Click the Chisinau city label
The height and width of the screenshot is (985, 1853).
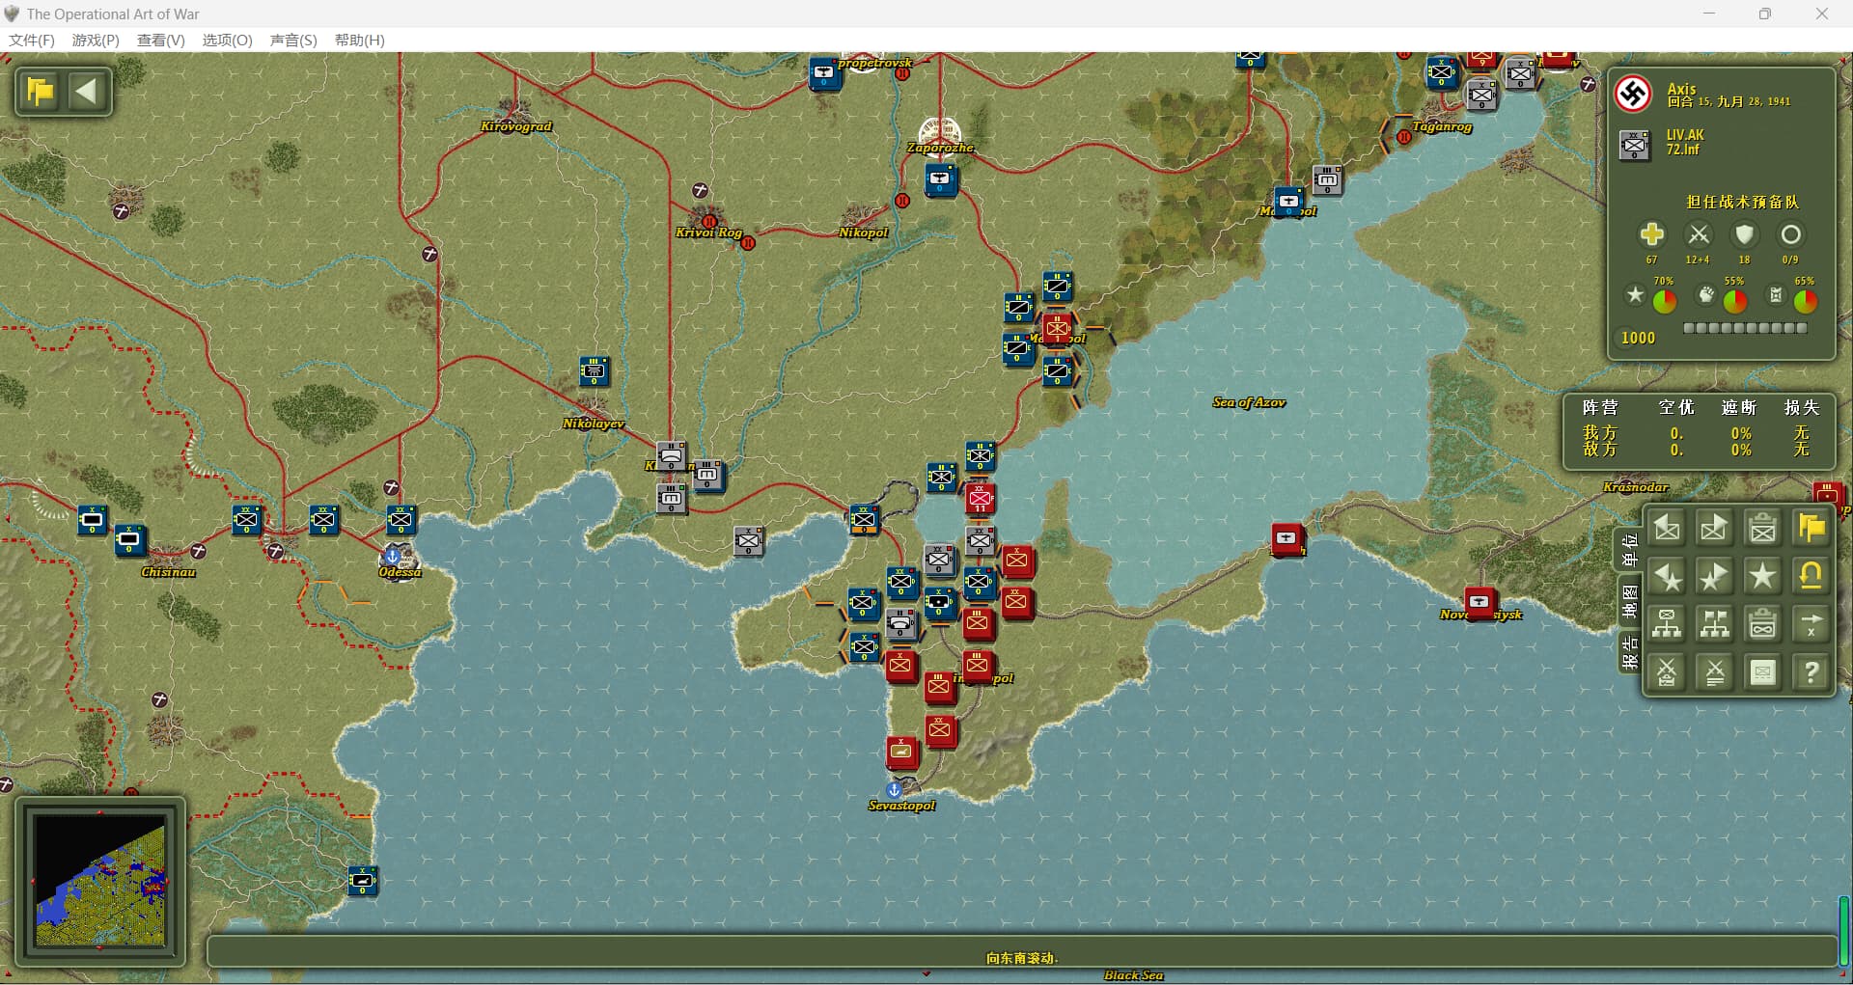(168, 572)
